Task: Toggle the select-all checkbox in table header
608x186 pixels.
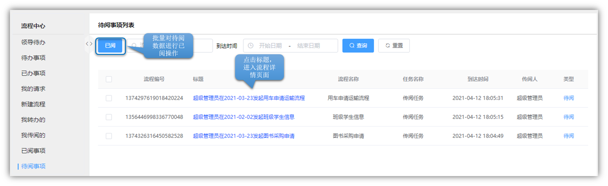Action: click(109, 79)
